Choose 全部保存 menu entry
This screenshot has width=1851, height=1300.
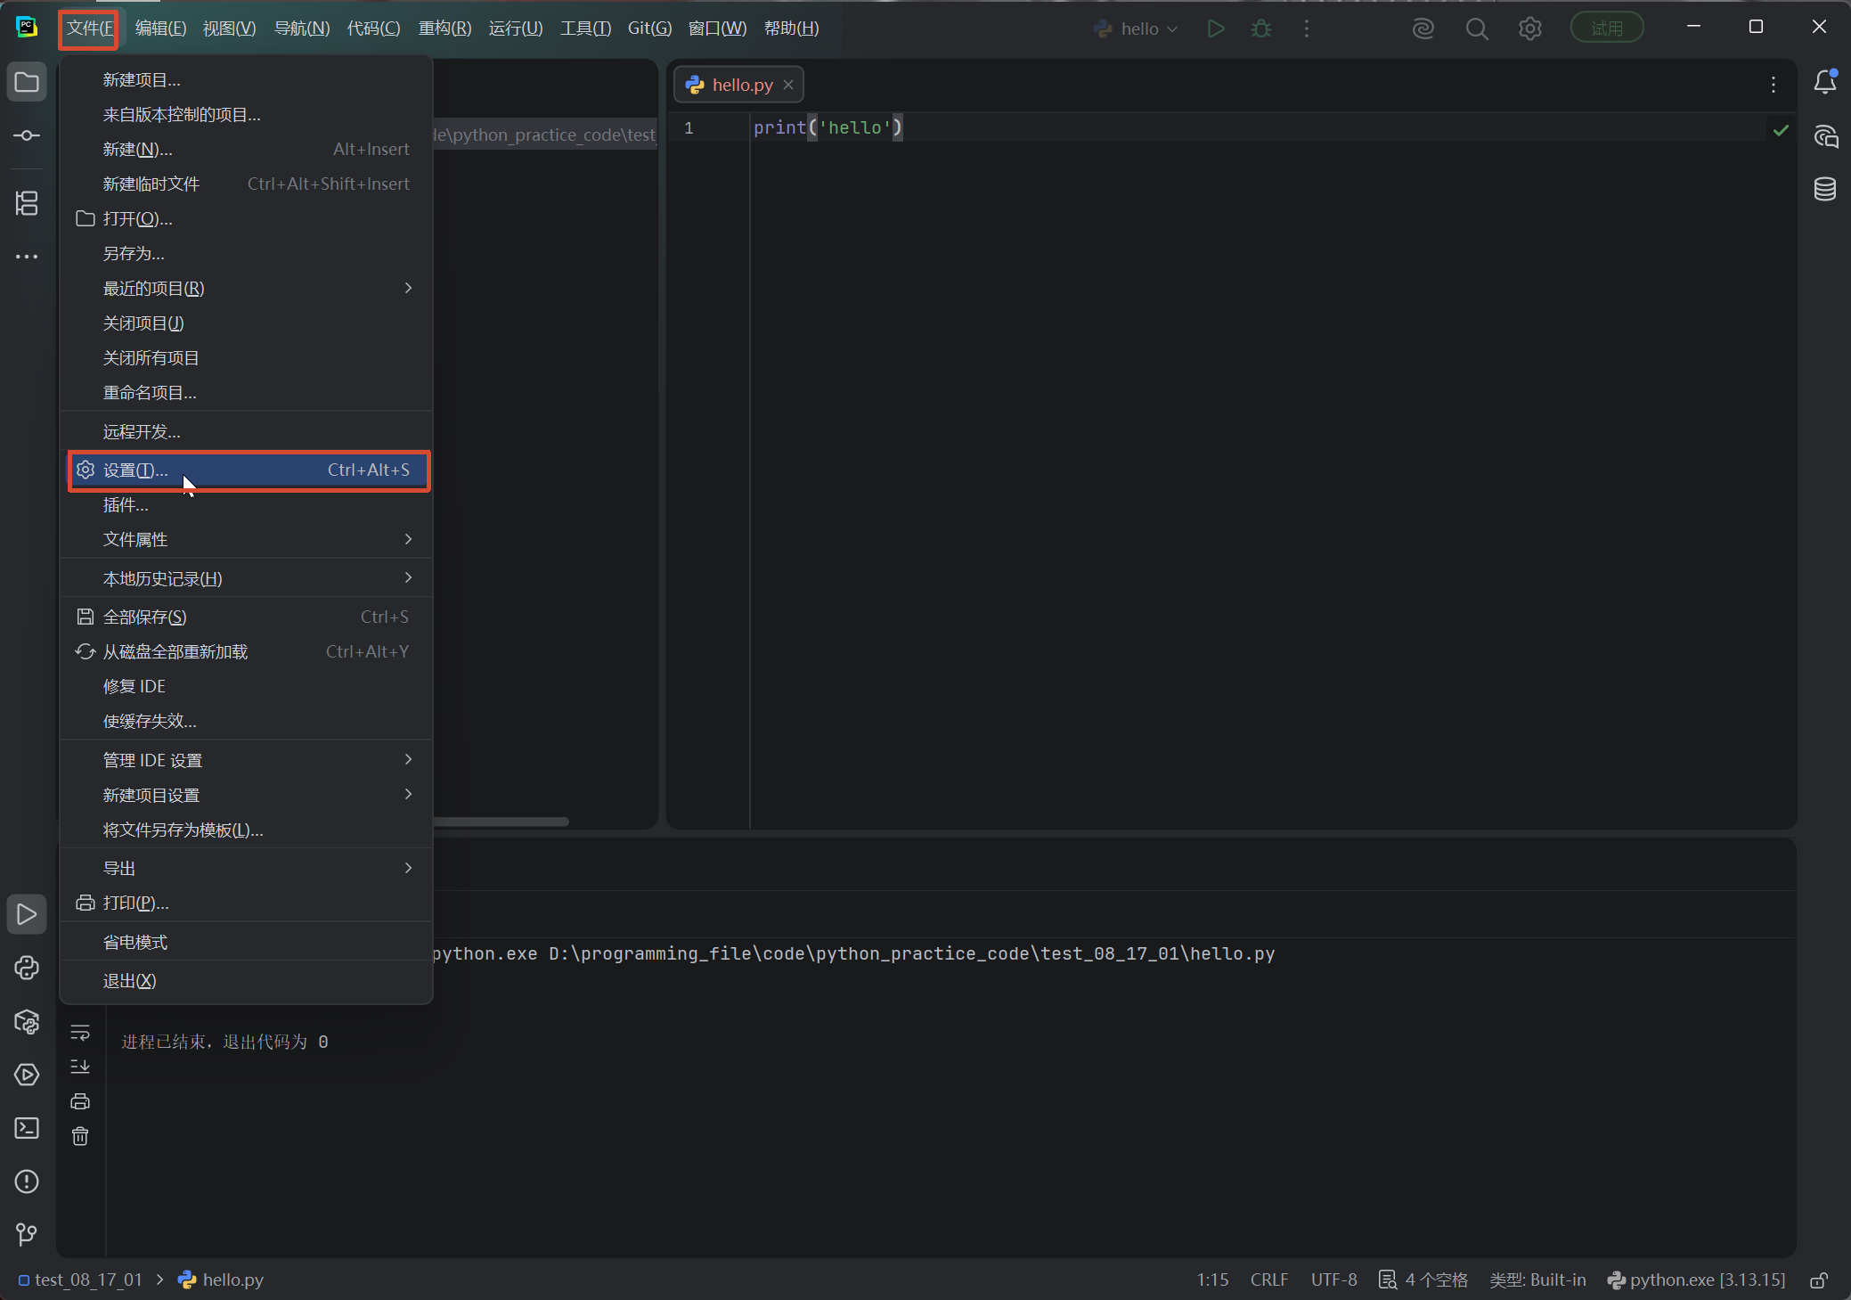click(246, 617)
